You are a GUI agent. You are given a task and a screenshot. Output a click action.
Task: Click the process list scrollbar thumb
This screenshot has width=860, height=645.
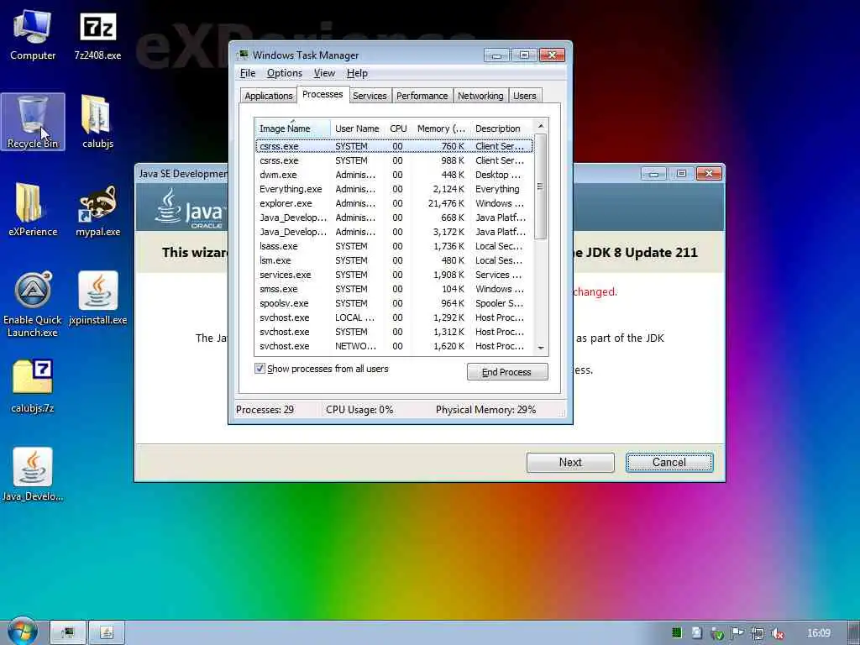541,186
